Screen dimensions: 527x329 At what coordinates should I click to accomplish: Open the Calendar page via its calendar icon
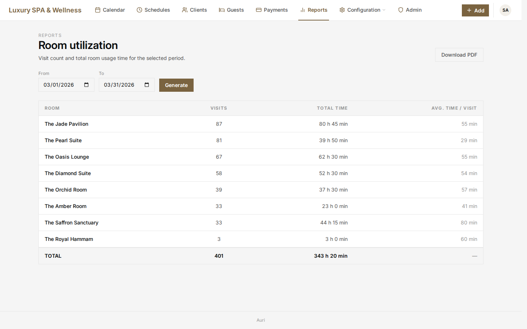click(98, 10)
